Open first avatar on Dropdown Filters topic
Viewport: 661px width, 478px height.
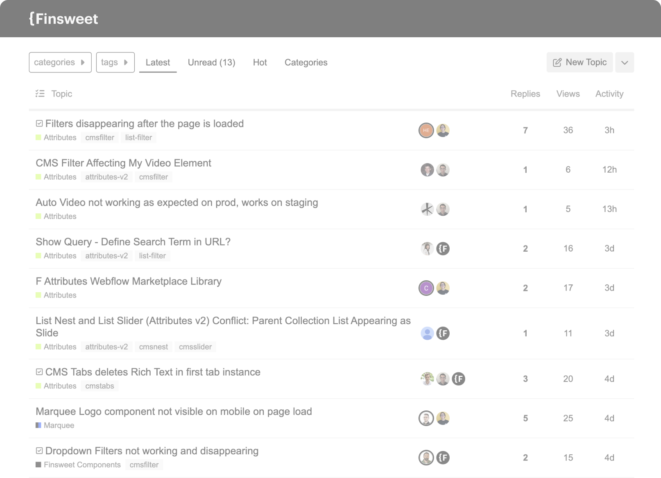(426, 458)
